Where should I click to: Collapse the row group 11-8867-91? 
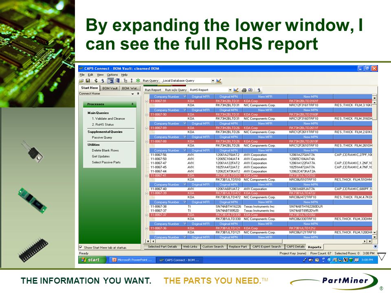[x=147, y=101]
